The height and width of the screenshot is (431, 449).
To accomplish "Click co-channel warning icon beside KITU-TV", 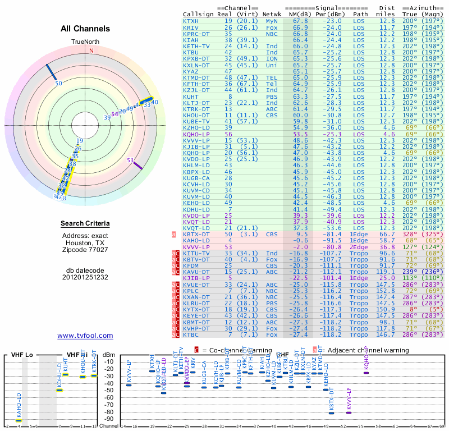I will pos(176,254).
